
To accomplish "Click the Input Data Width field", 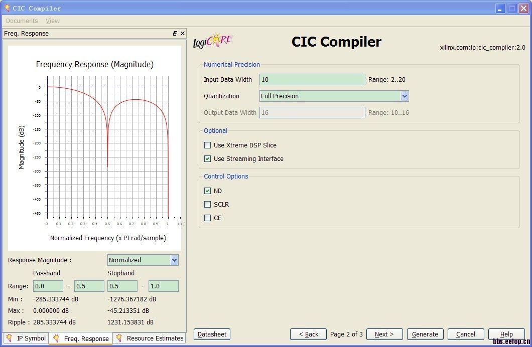I will coord(313,79).
